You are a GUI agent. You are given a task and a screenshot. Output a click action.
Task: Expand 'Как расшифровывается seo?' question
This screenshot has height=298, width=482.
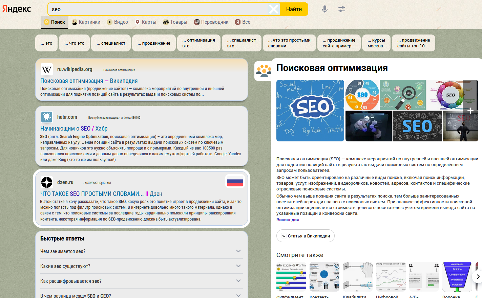click(238, 281)
